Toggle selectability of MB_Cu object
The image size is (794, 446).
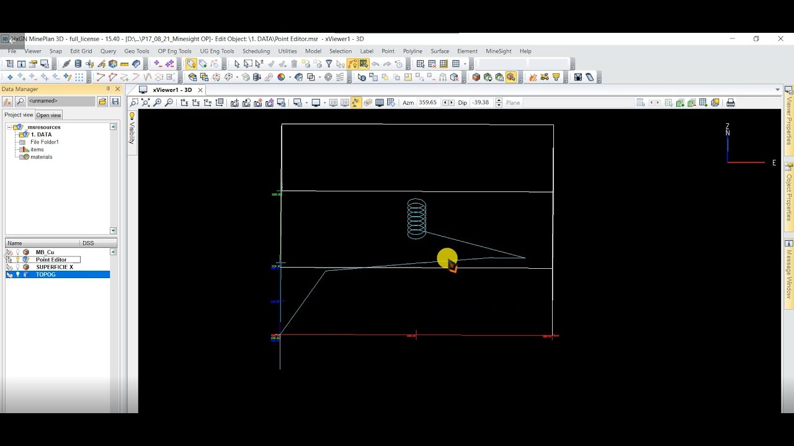click(9, 252)
